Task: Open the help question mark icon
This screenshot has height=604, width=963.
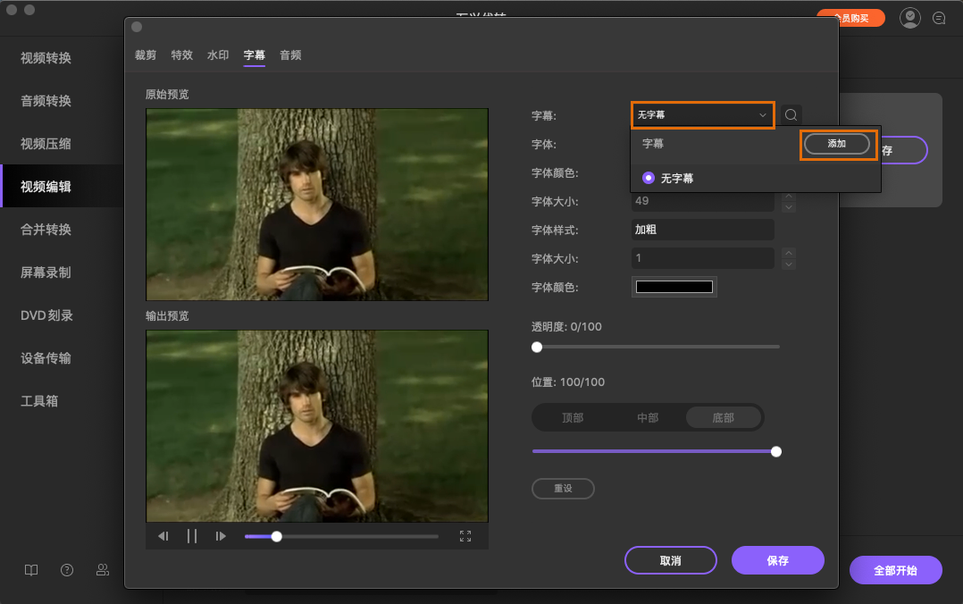Action: coord(67,570)
